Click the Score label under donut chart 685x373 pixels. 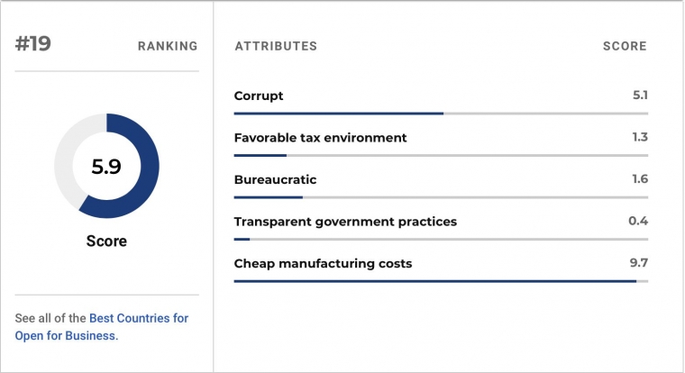(106, 241)
